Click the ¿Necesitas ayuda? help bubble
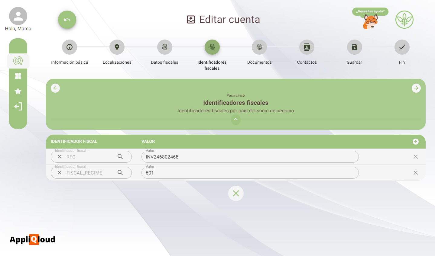 click(x=370, y=11)
